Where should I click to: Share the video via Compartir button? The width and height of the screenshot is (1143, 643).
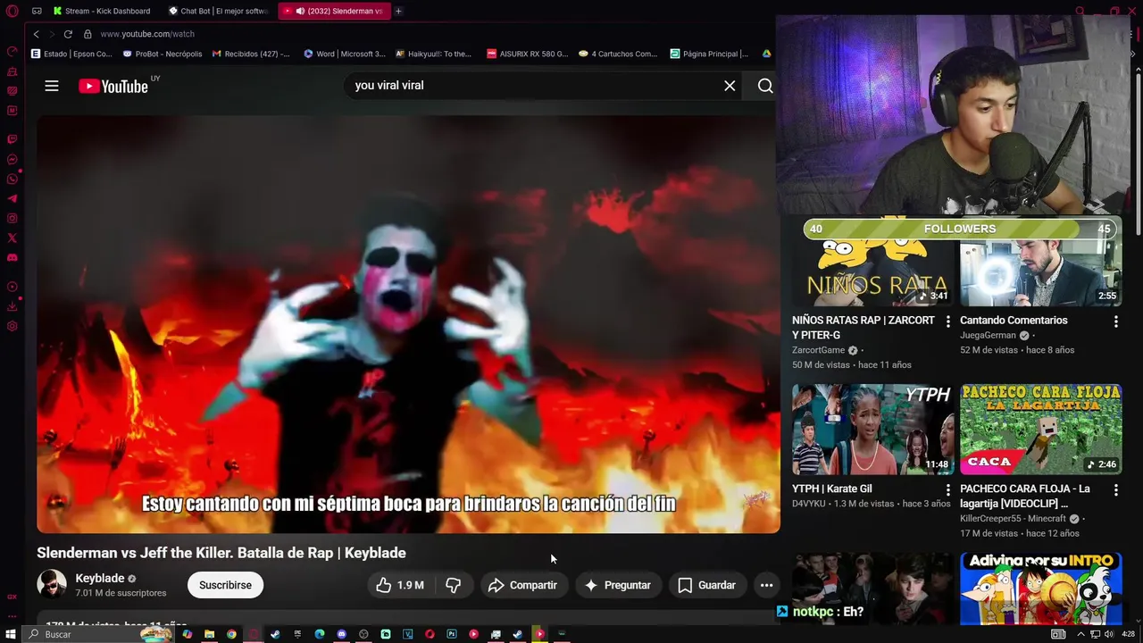click(x=522, y=585)
